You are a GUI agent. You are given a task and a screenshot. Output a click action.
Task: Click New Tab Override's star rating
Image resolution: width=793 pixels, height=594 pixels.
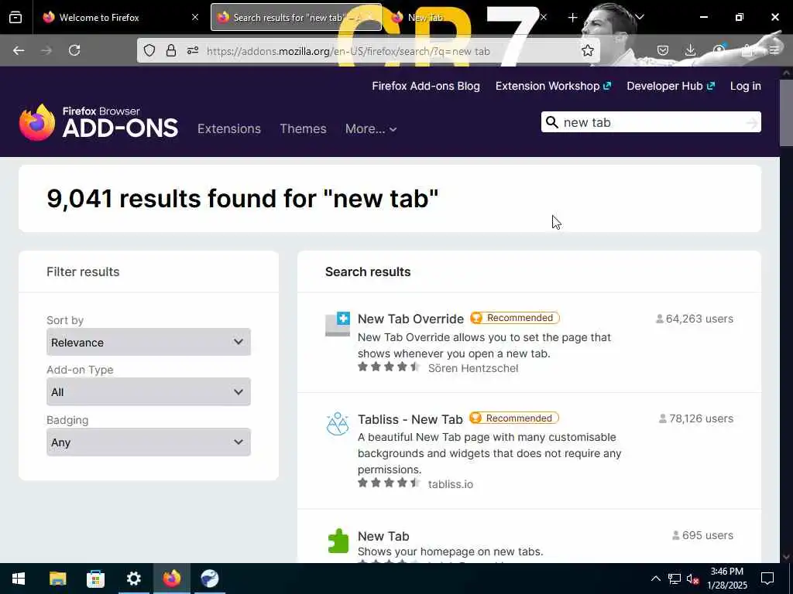(389, 367)
